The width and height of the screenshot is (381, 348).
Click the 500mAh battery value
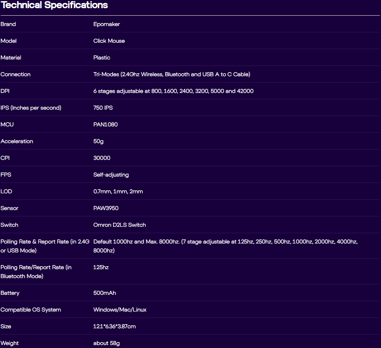point(104,293)
